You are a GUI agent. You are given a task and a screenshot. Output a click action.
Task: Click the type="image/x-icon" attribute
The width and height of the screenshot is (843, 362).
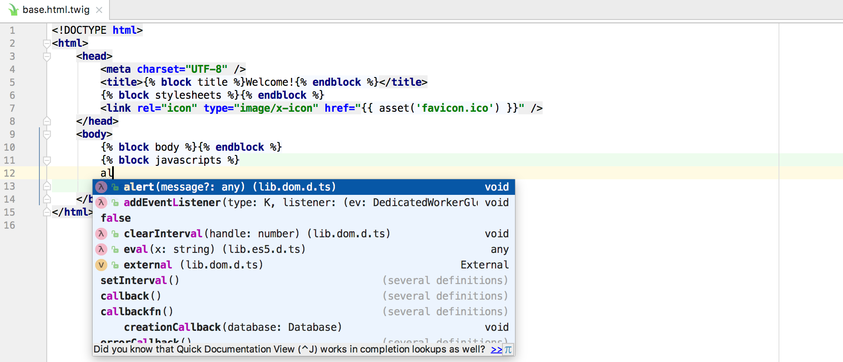point(261,108)
